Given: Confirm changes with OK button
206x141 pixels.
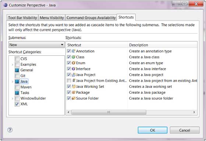Looking at the screenshot, I should coord(153,130).
